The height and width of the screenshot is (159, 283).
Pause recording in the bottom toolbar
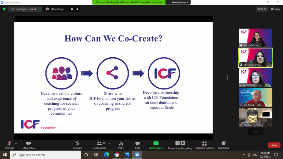(178, 143)
